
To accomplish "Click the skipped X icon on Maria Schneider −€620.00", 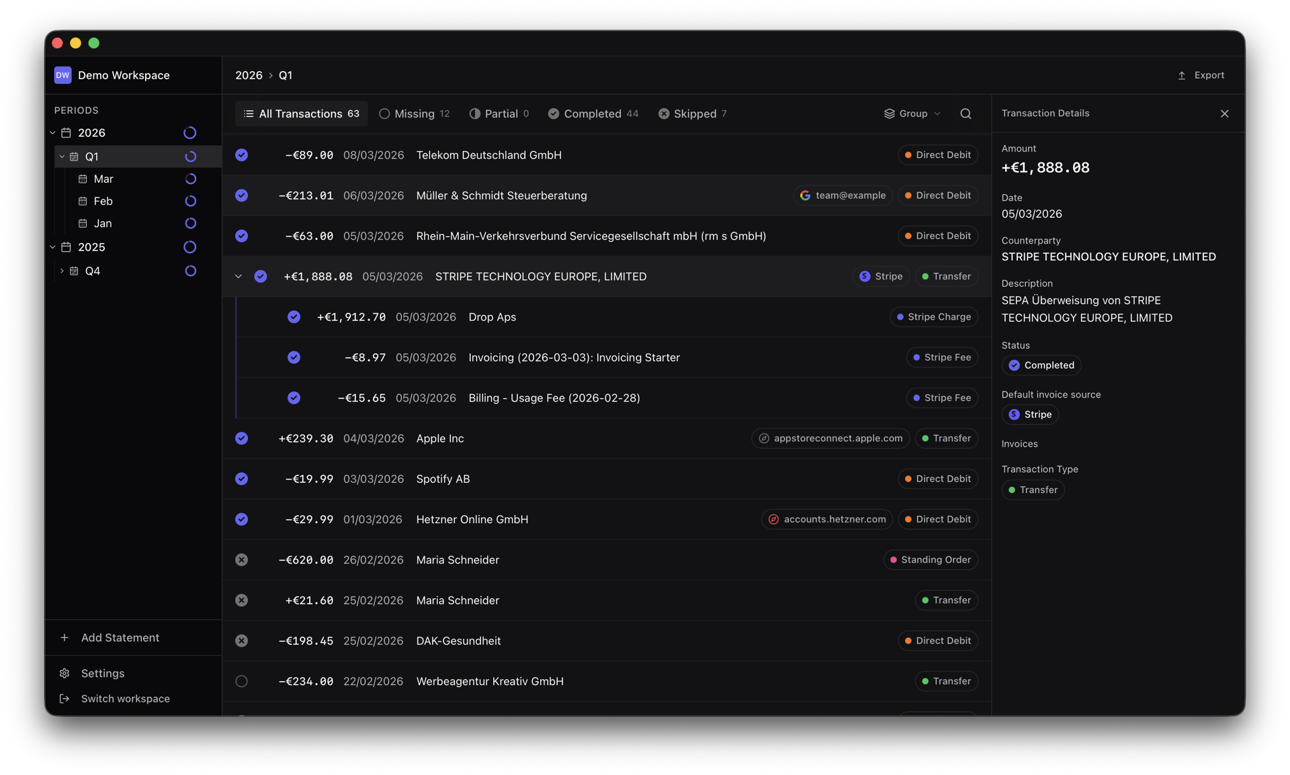I will click(x=242, y=560).
